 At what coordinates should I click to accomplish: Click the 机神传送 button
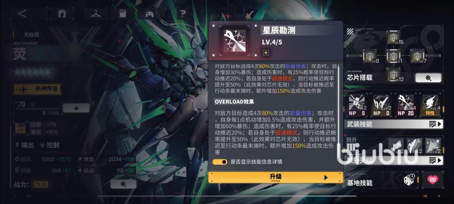(x=37, y=89)
